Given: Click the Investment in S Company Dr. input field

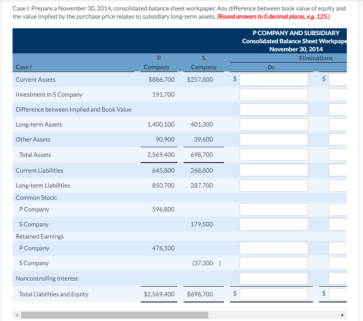Looking at the screenshot, I should [x=274, y=94].
